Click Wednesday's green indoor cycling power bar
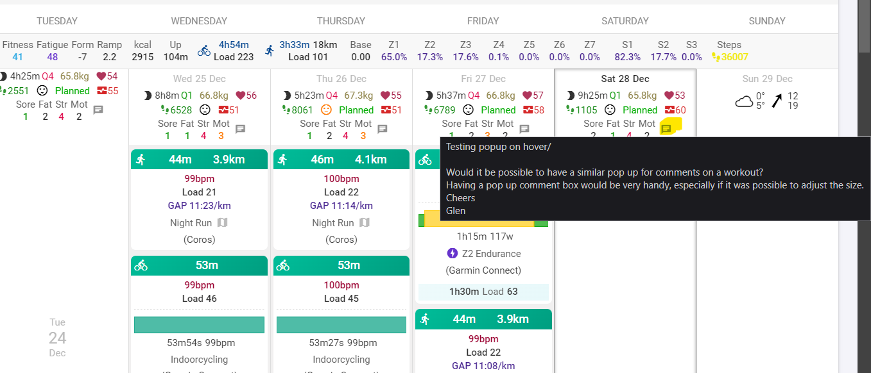 (x=199, y=325)
